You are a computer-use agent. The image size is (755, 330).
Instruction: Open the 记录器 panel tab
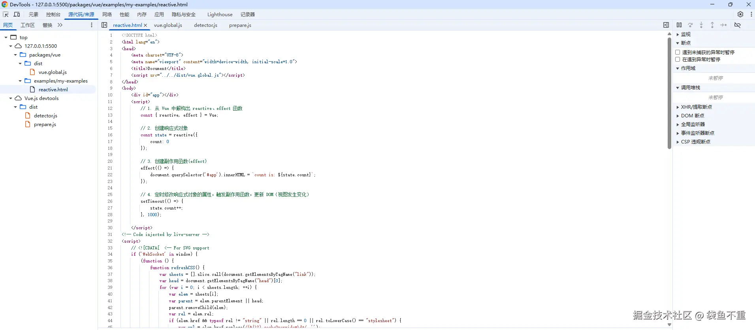tap(248, 14)
